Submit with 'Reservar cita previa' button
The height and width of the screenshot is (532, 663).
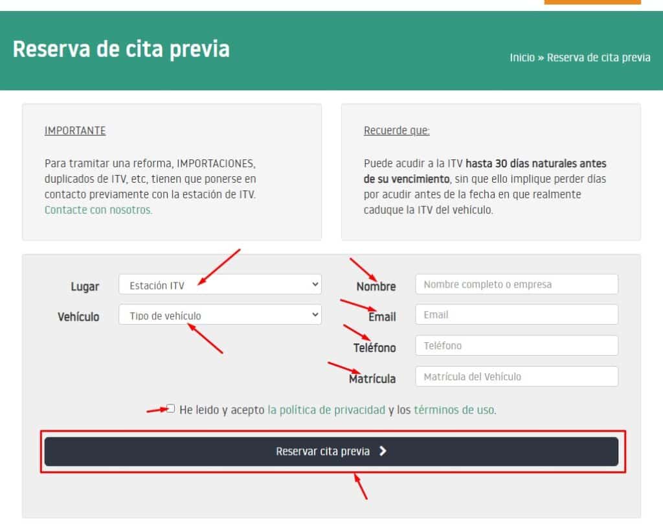331,452
